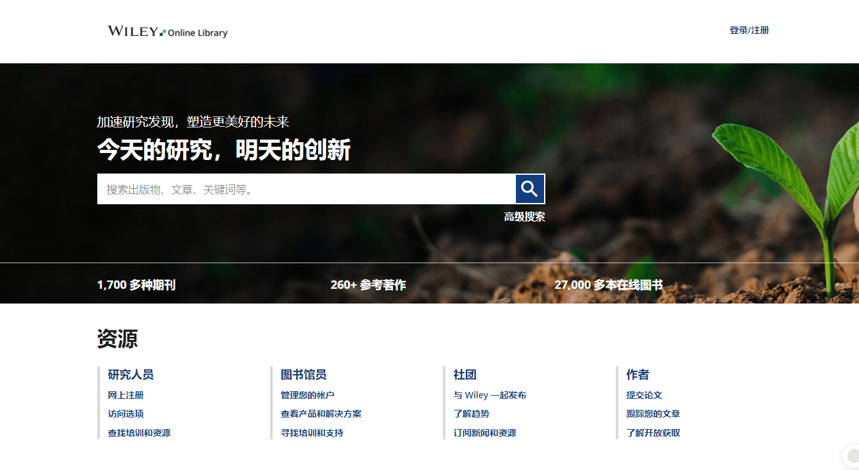Click the 1,700 多种期刊 stat

[137, 284]
